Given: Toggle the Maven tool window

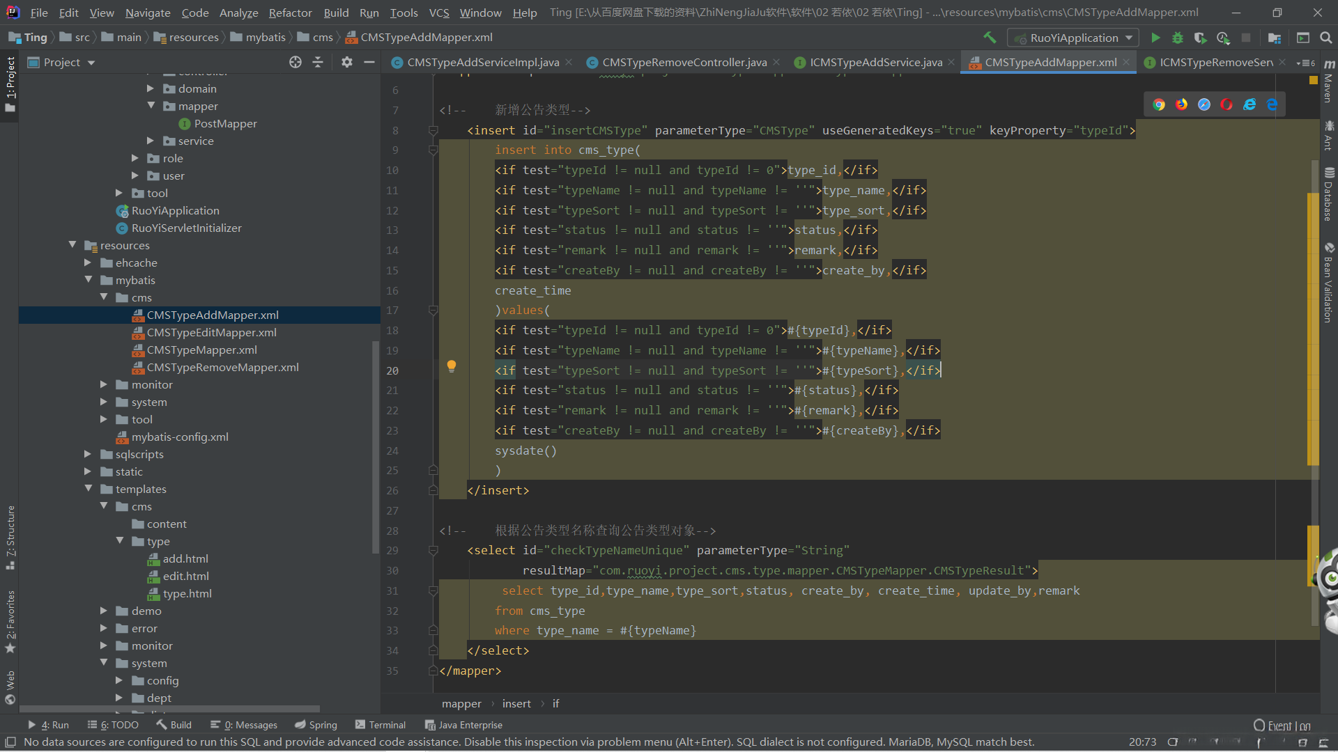Looking at the screenshot, I should [1329, 84].
